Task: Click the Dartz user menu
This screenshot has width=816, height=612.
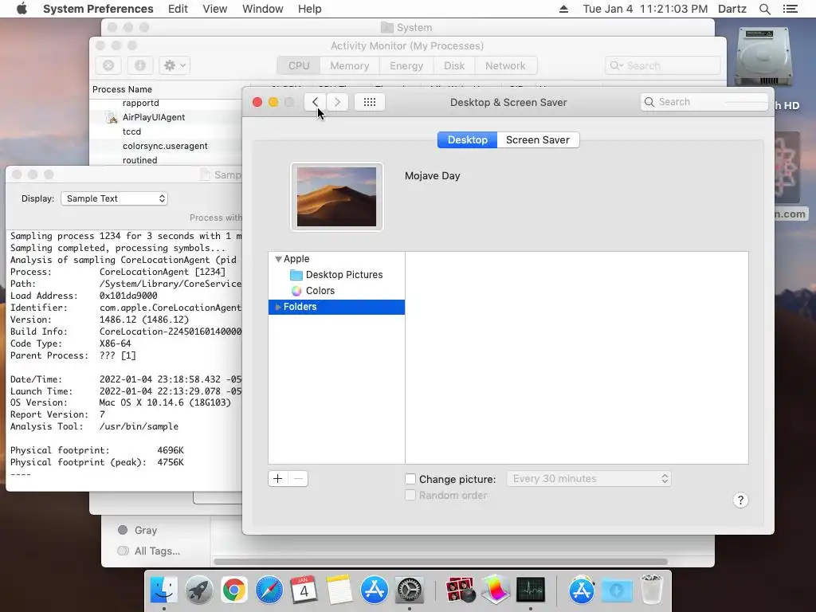Action: tap(732, 9)
